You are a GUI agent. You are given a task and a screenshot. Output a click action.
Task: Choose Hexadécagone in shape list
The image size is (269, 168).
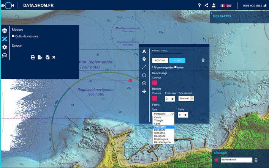pyautogui.click(x=163, y=142)
